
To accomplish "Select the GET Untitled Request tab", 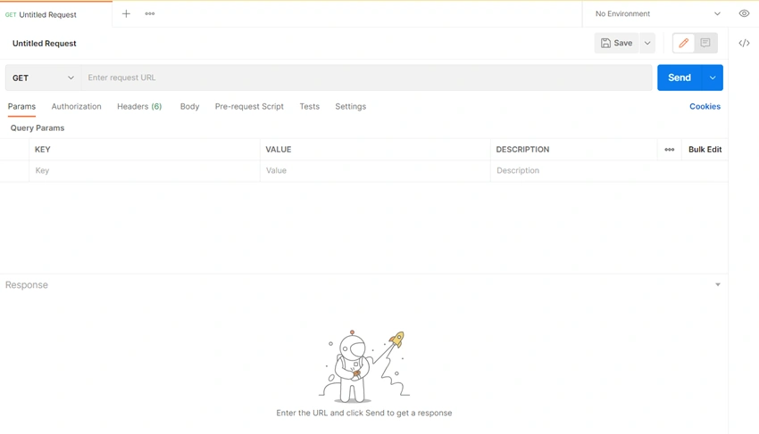I will point(55,14).
